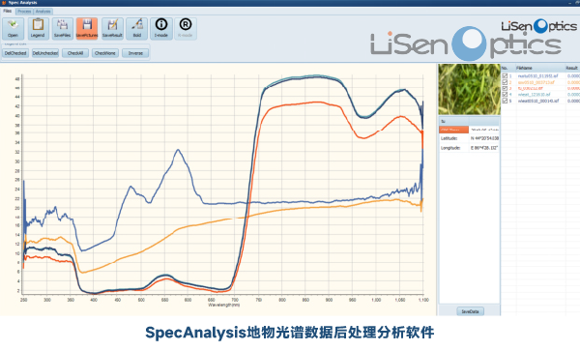
Task: Uncheck the checkbox for file 1
Action: (x=505, y=75)
